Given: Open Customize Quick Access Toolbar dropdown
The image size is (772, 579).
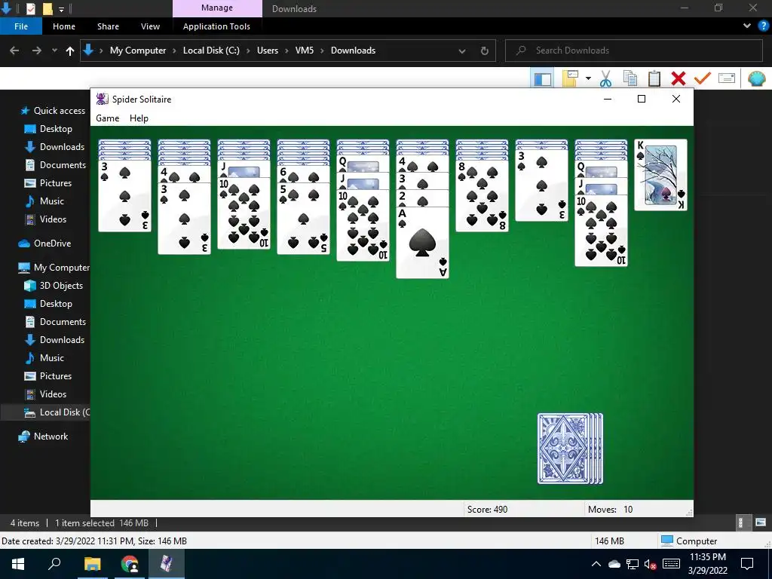Looking at the screenshot, I should (62, 9).
